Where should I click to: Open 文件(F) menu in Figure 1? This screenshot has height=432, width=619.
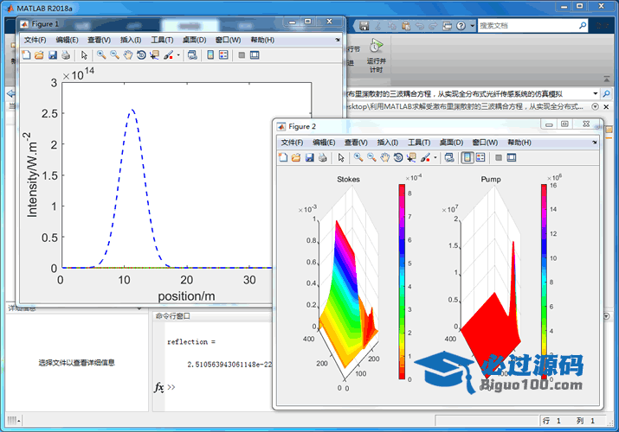tap(35, 40)
